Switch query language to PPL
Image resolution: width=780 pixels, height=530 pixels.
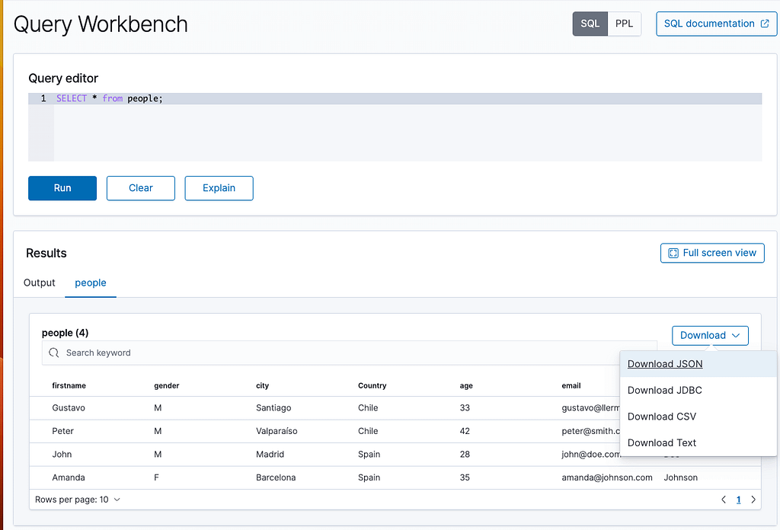624,24
